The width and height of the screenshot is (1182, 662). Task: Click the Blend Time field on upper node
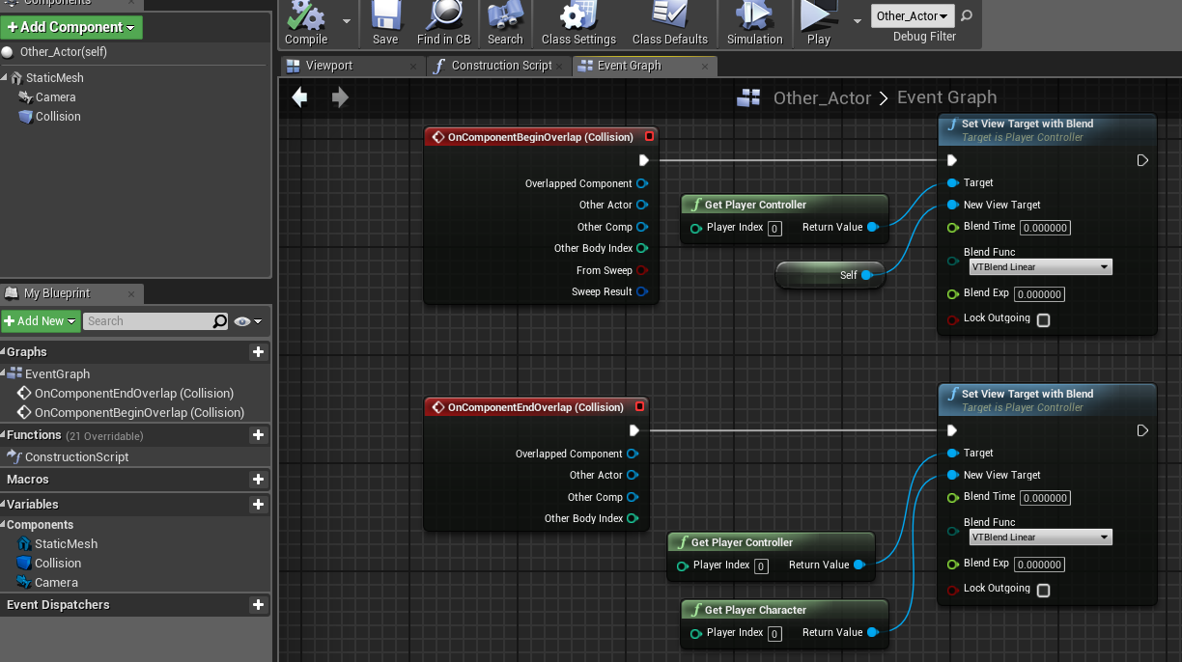pos(1044,228)
